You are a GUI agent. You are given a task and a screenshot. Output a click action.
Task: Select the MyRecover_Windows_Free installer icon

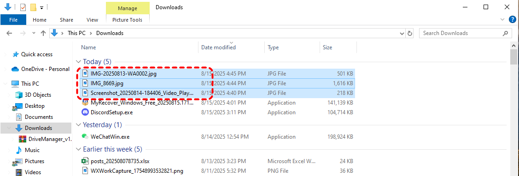(x=85, y=103)
